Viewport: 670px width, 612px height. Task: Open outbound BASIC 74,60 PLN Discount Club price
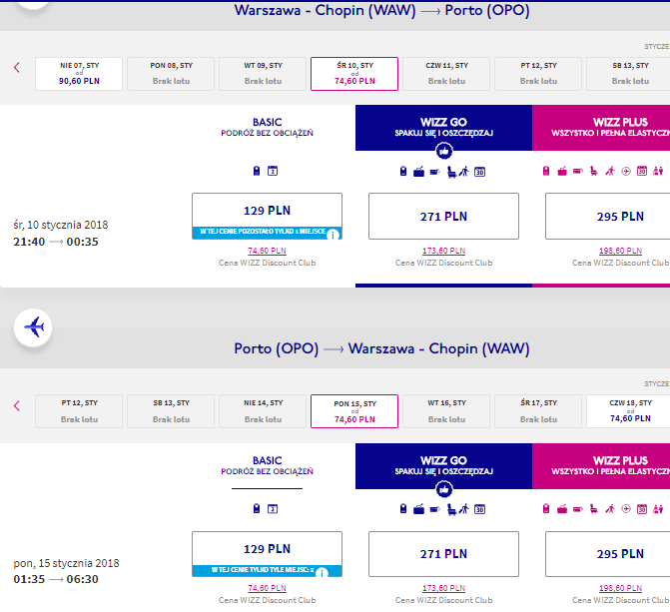tap(267, 251)
